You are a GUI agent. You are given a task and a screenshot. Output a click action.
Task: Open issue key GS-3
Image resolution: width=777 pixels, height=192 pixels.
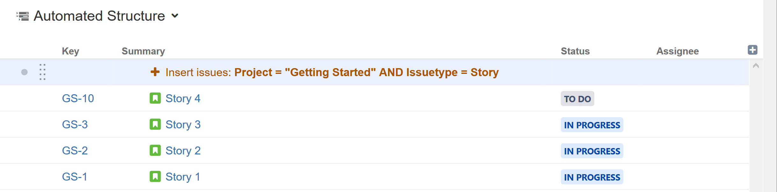[x=75, y=124]
